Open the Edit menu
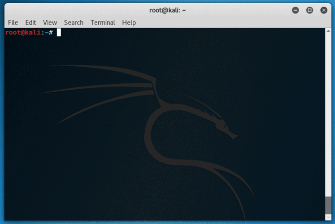This screenshot has width=335, height=224. click(30, 22)
